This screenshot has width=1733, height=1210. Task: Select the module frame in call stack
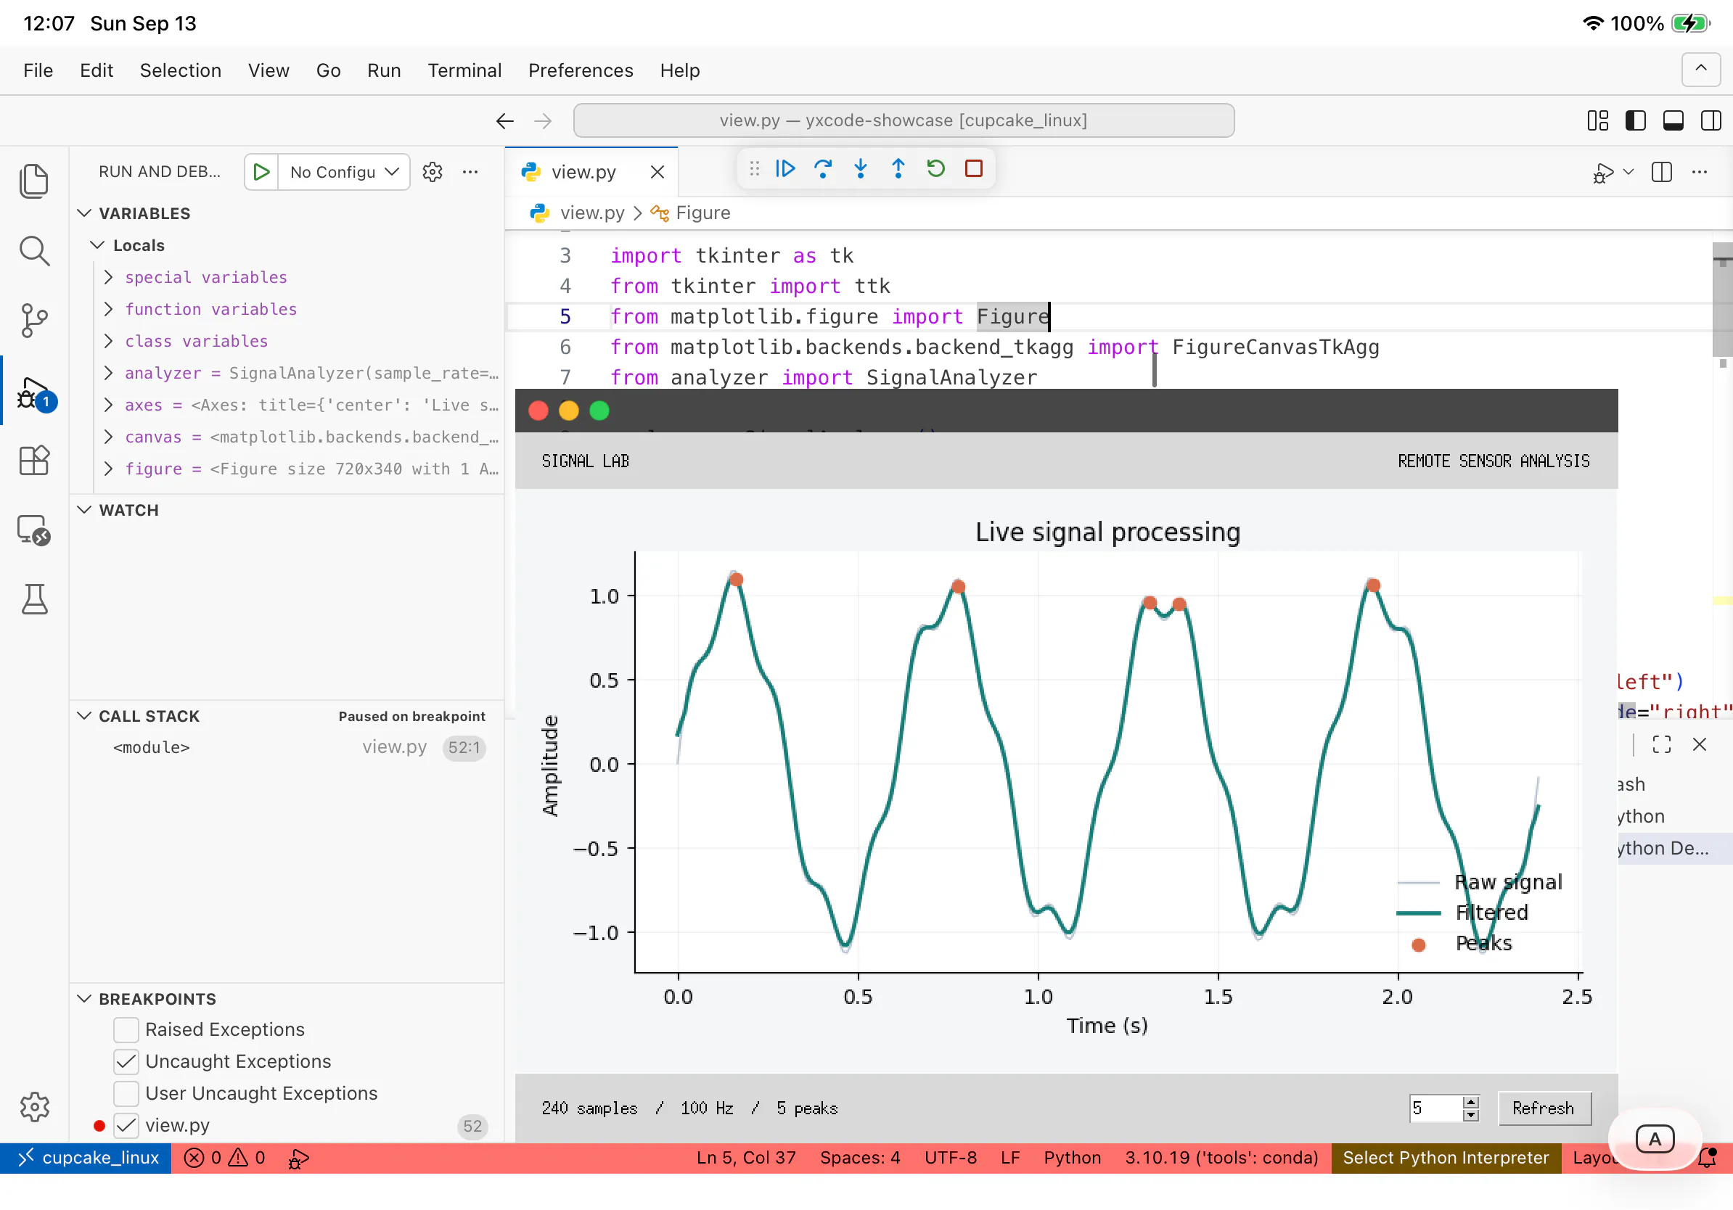pos(287,748)
